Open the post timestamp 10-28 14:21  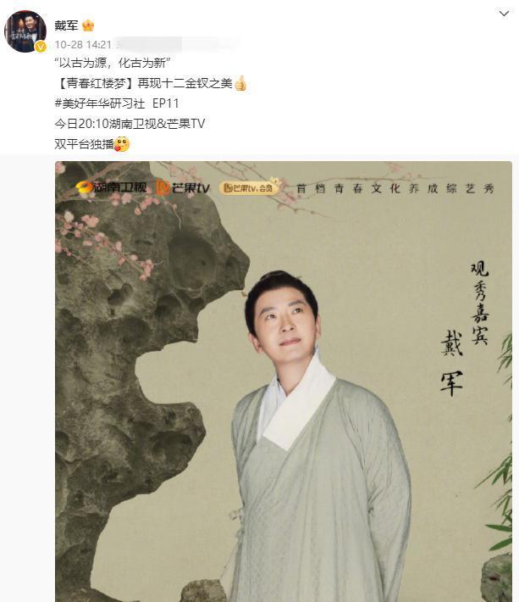pyautogui.click(x=83, y=45)
